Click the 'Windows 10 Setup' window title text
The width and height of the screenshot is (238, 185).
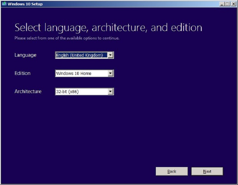tap(25, 4)
